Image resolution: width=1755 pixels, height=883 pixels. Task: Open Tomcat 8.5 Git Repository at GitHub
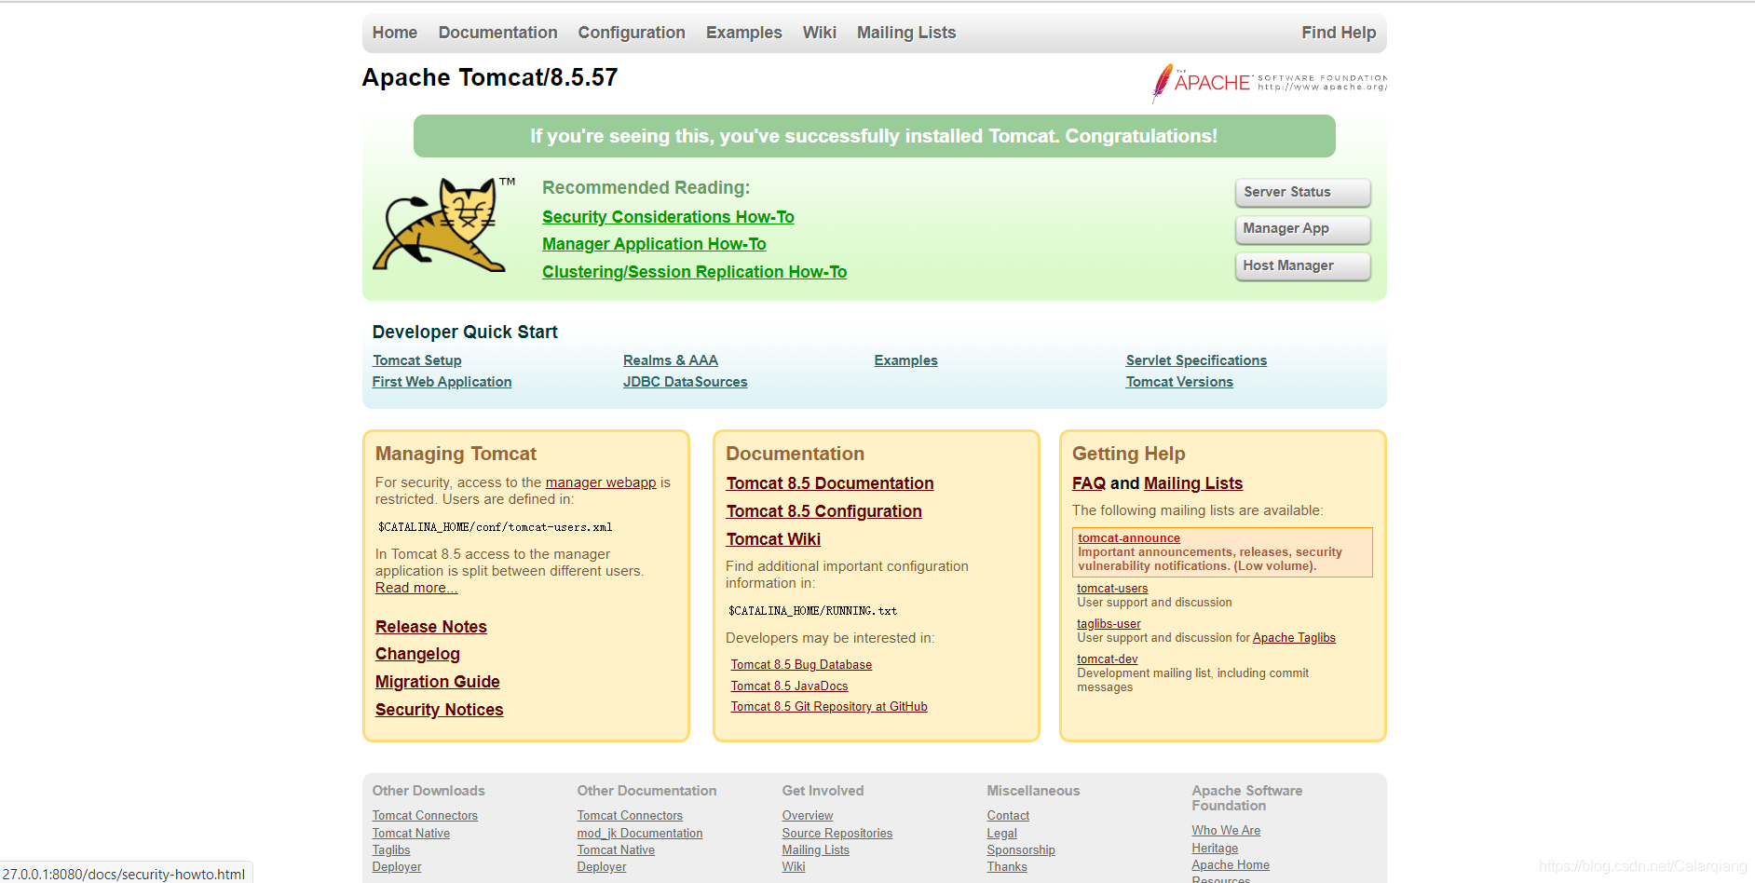pyautogui.click(x=829, y=707)
